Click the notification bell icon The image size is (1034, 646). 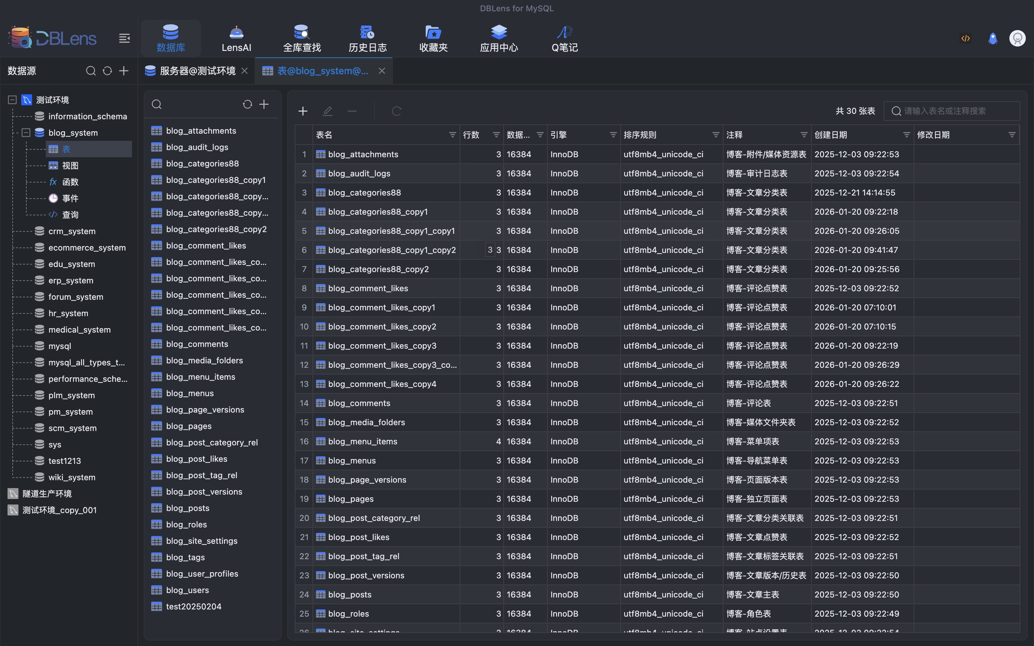[x=993, y=38]
